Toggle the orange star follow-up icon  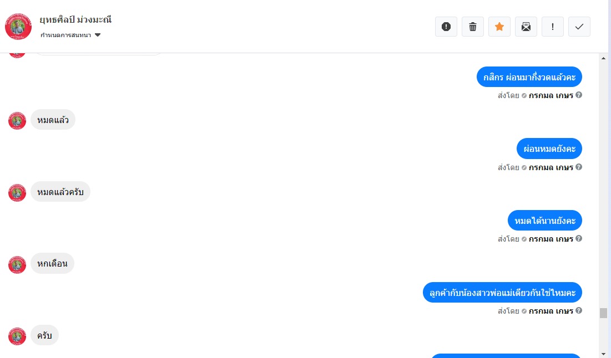click(x=499, y=27)
